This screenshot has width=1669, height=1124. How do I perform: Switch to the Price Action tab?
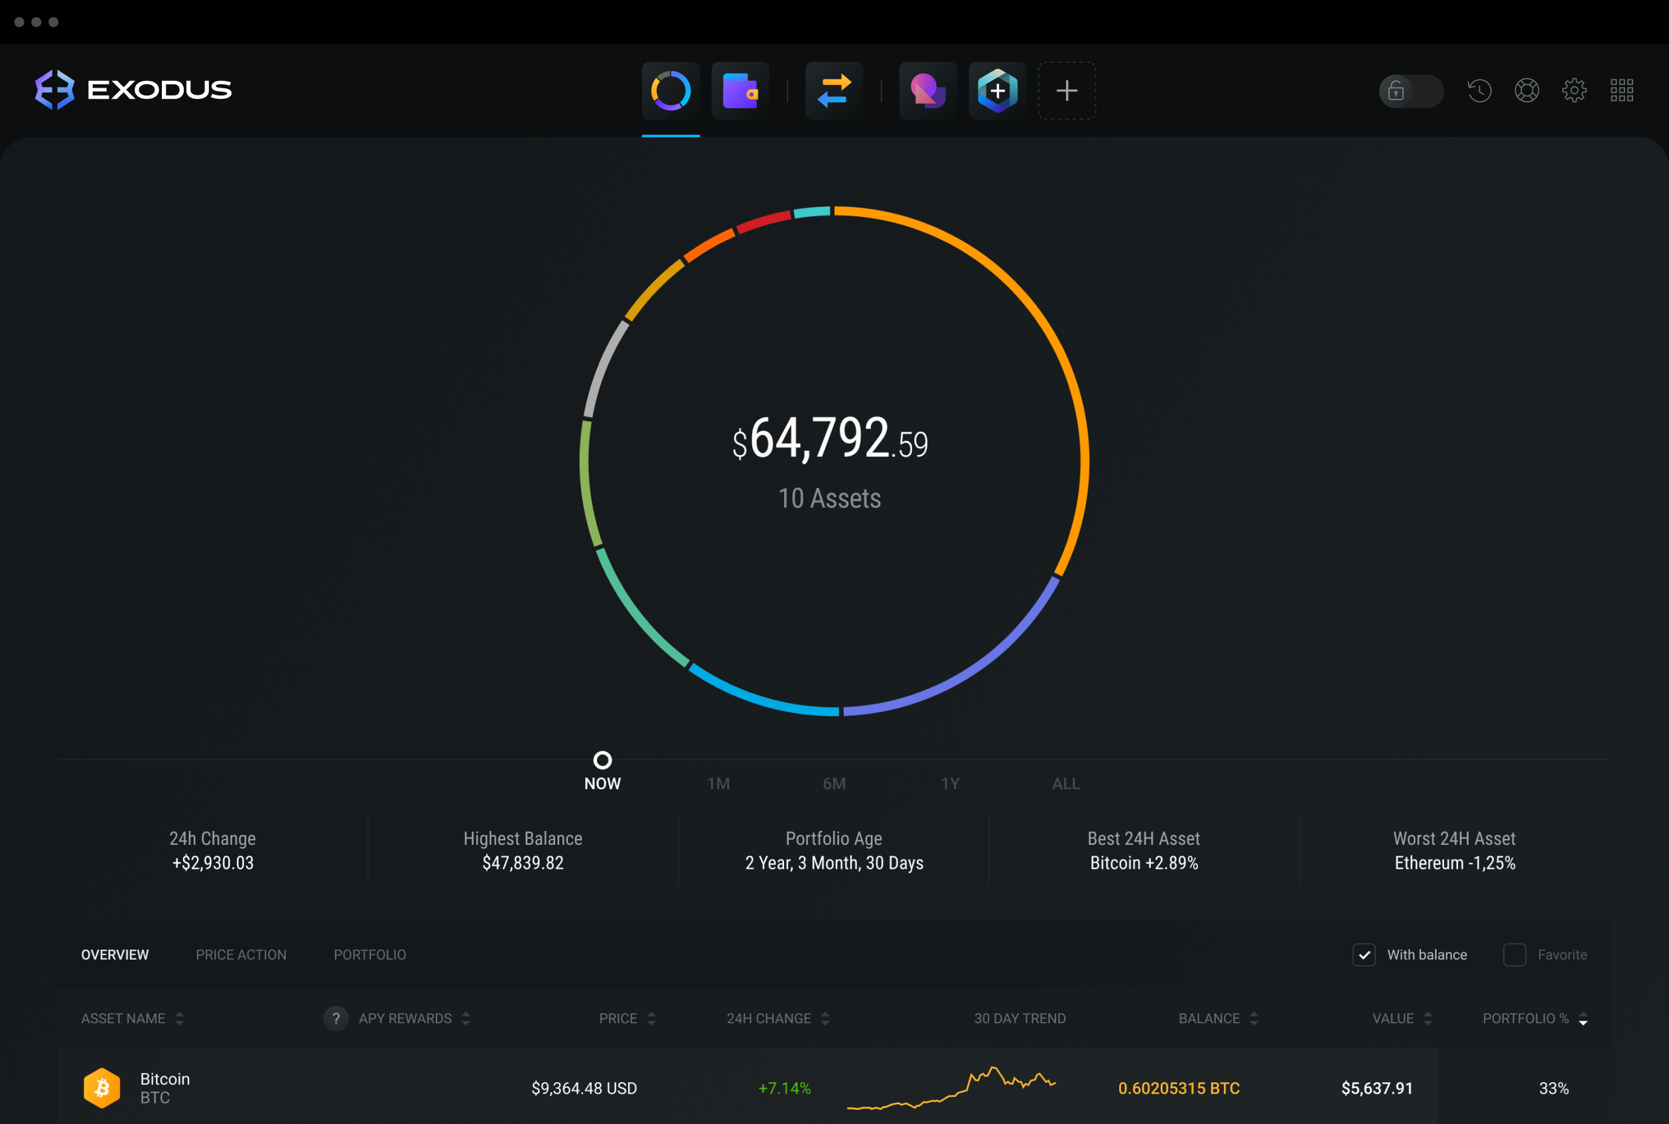click(241, 955)
